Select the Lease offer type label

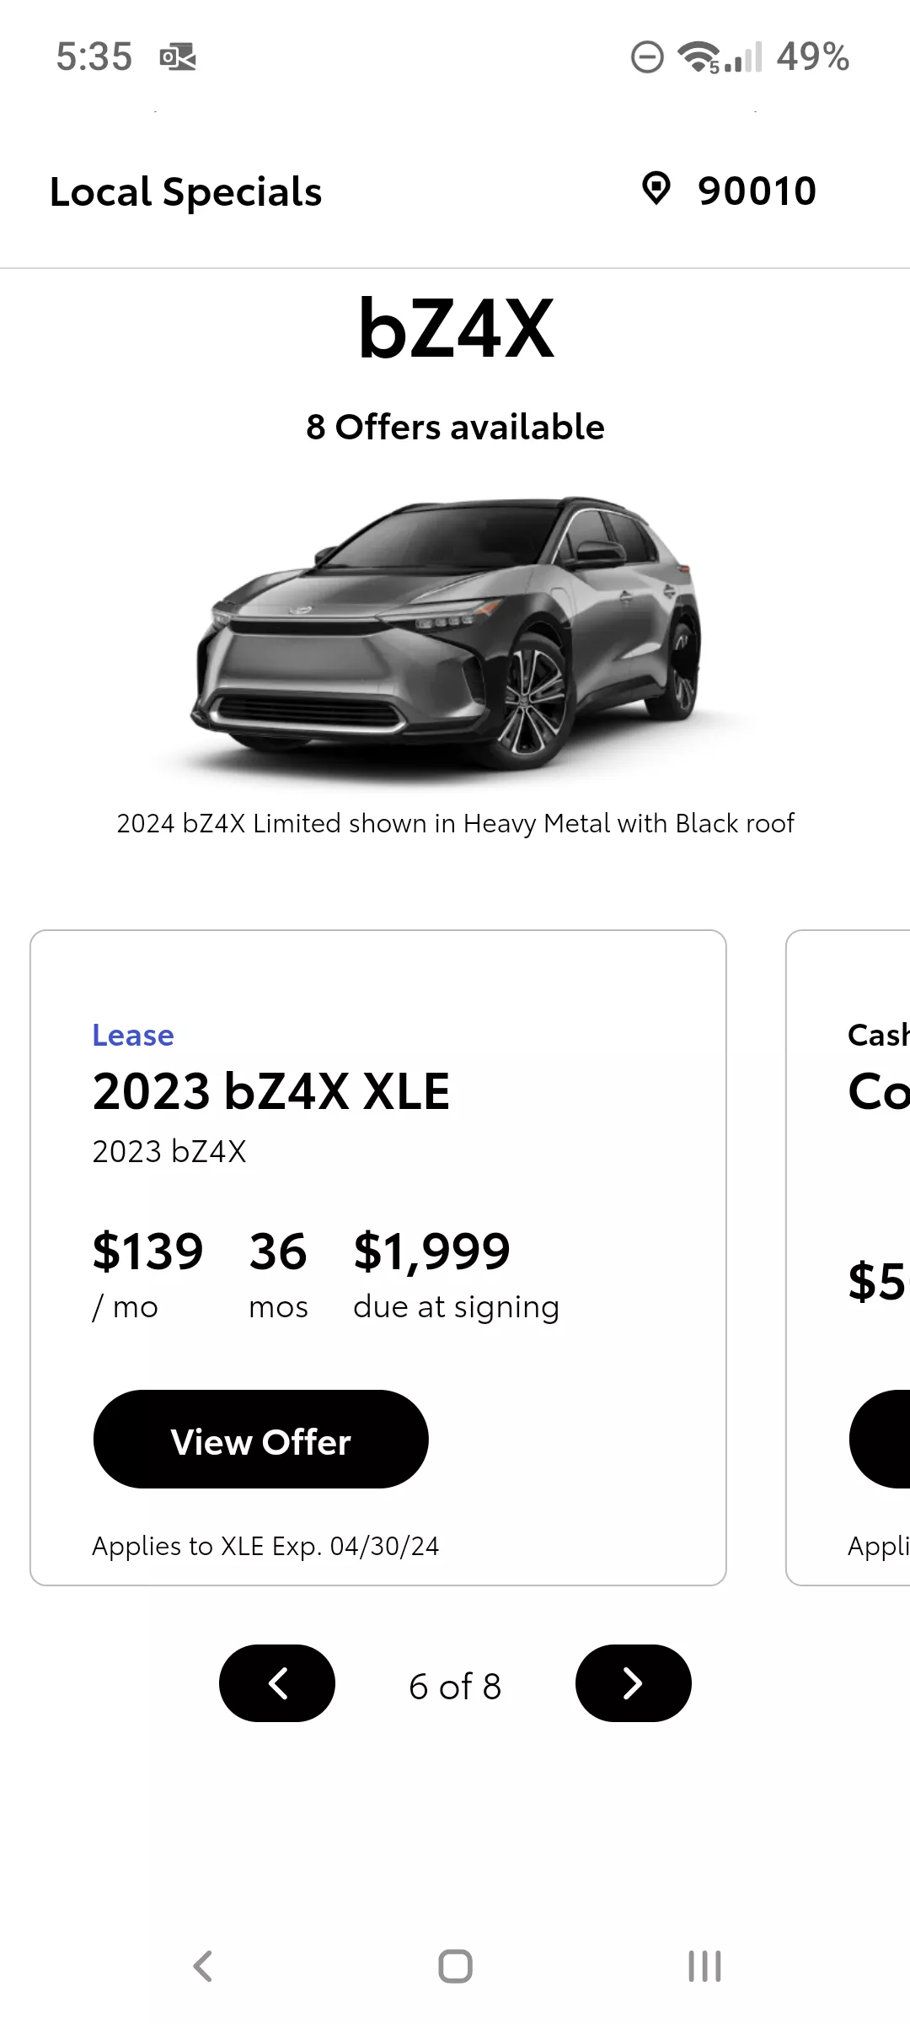(x=133, y=1035)
